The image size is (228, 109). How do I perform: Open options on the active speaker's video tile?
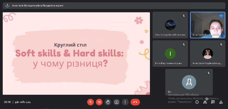[221, 16]
